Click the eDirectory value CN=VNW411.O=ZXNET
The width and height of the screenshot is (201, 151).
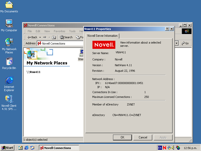[127, 115]
